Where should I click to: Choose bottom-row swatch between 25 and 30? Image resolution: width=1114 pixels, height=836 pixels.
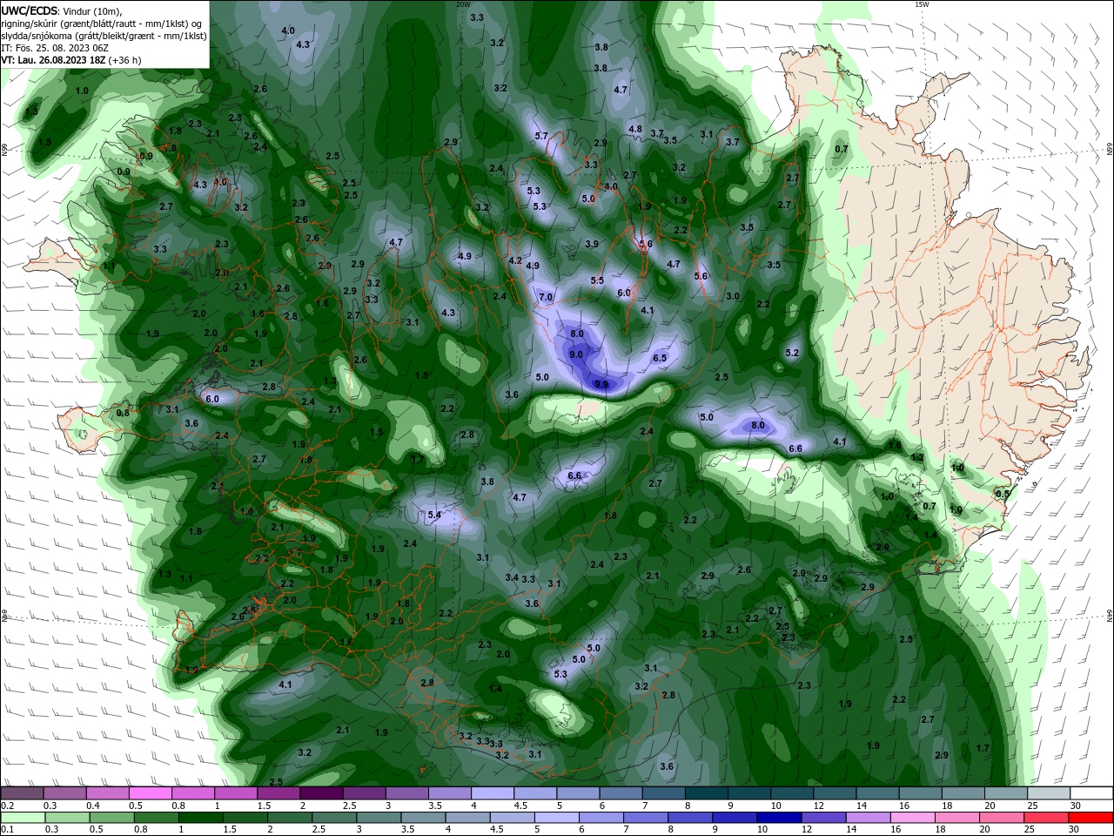(1049, 818)
